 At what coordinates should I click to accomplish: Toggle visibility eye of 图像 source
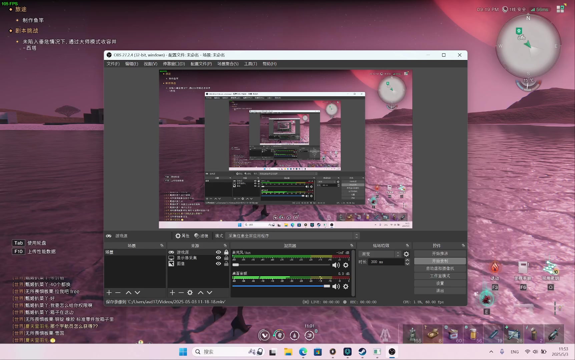pyautogui.click(x=218, y=264)
